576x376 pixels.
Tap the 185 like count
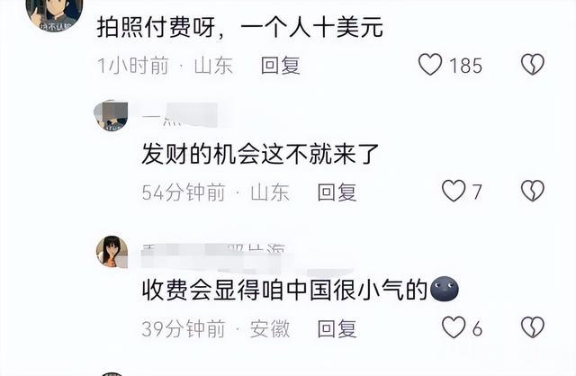465,66
